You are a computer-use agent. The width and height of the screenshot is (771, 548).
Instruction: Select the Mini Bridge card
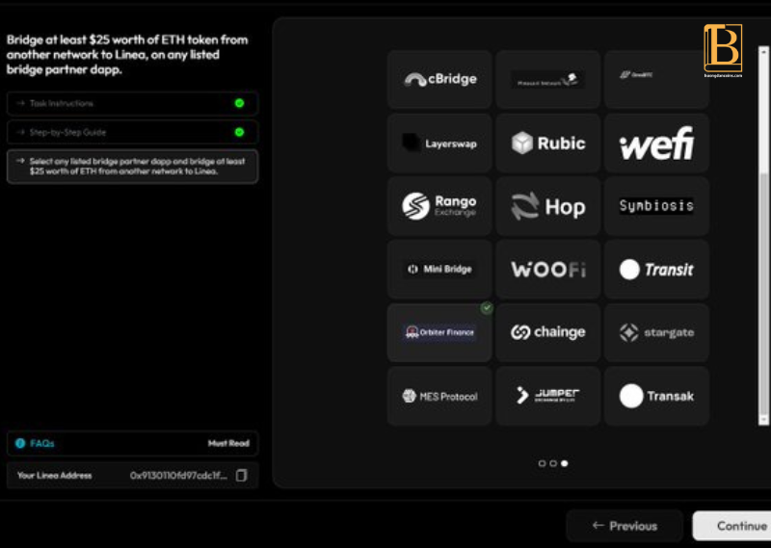[439, 270]
